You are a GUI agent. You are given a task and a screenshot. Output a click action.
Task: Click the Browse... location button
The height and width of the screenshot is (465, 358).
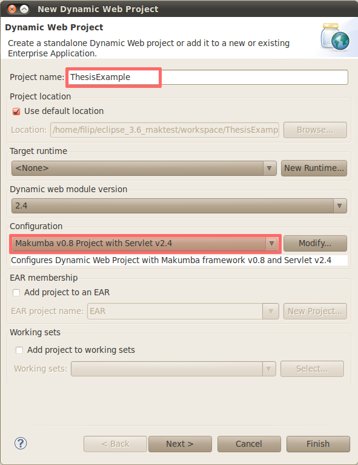[315, 130]
